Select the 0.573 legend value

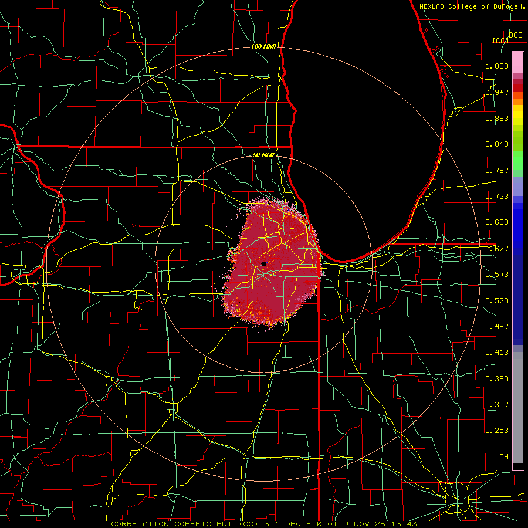[x=497, y=275]
